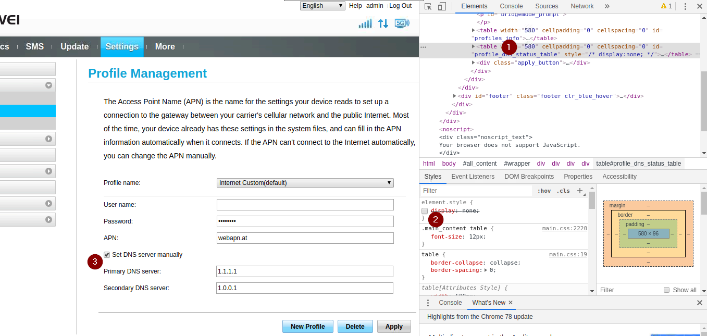Switch to the Event Listeners tab
This screenshot has height=336, width=707.
473,177
